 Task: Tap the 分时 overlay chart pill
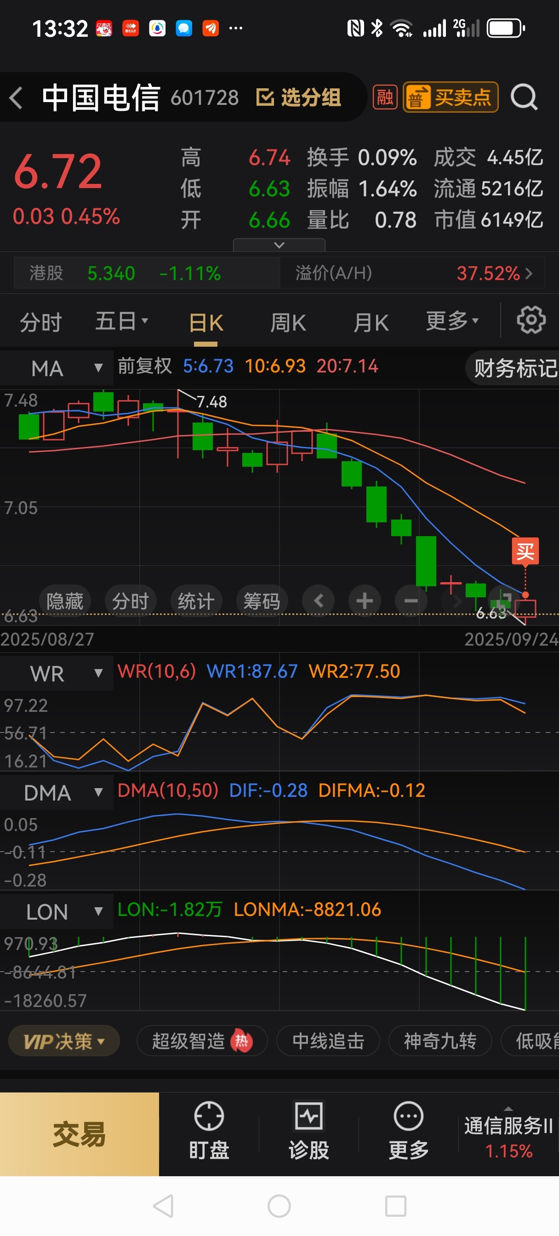pyautogui.click(x=131, y=601)
